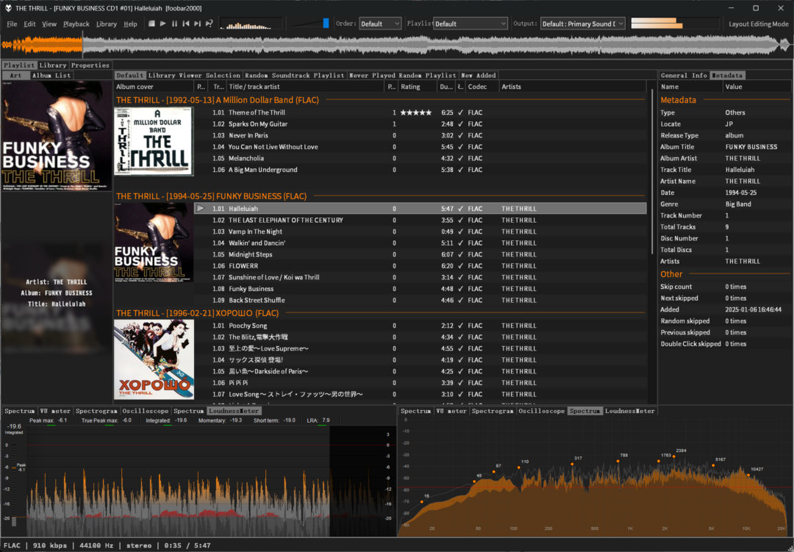Viewport: 794px width, 552px height.
Task: Open the Playlist dropdown in the toolbar
Action: (x=471, y=24)
